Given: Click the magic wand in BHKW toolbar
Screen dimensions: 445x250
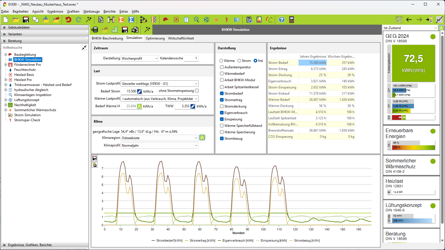Looking at the screenshot, I should tap(147, 30).
